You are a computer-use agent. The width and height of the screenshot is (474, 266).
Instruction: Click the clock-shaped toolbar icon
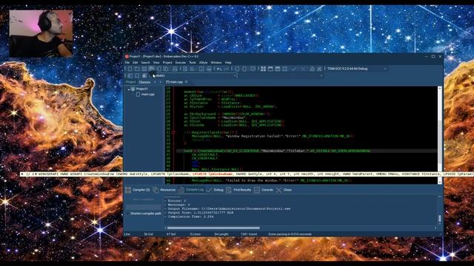[253, 69]
